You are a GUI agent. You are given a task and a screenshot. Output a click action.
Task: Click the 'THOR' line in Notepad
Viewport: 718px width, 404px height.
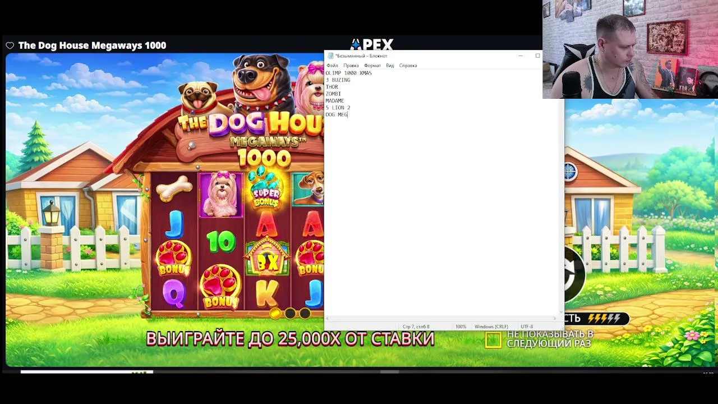point(332,87)
